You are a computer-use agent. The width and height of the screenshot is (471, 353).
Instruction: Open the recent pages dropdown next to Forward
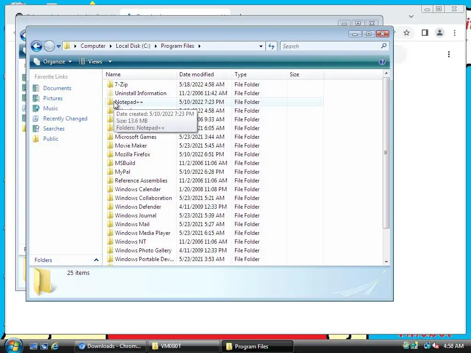[58, 46]
